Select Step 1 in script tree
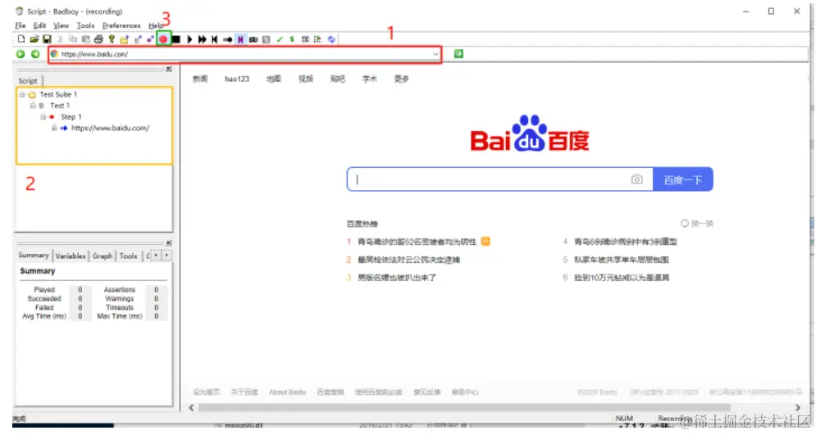Screen dimensions: 816x435 [x=71, y=117]
